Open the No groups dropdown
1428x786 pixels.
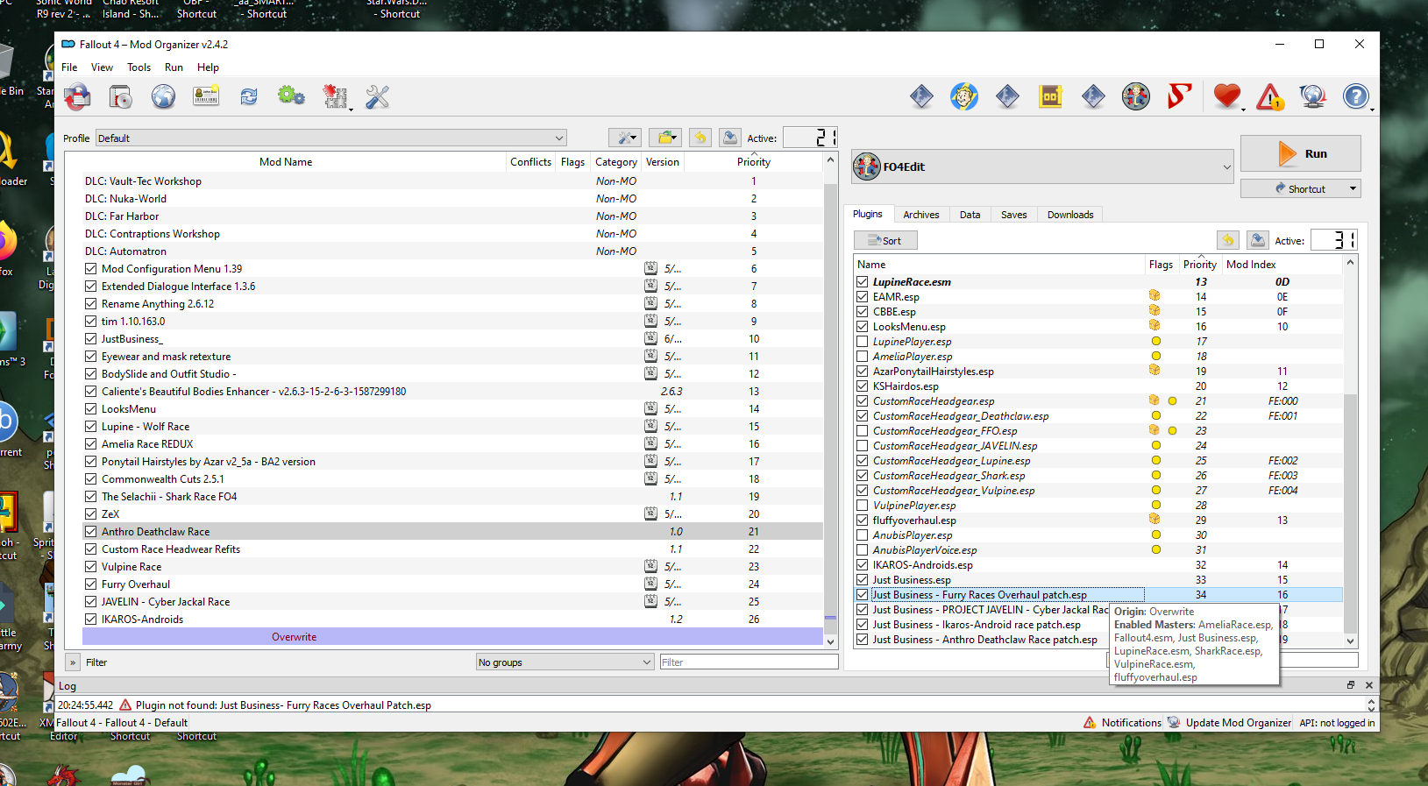click(565, 662)
